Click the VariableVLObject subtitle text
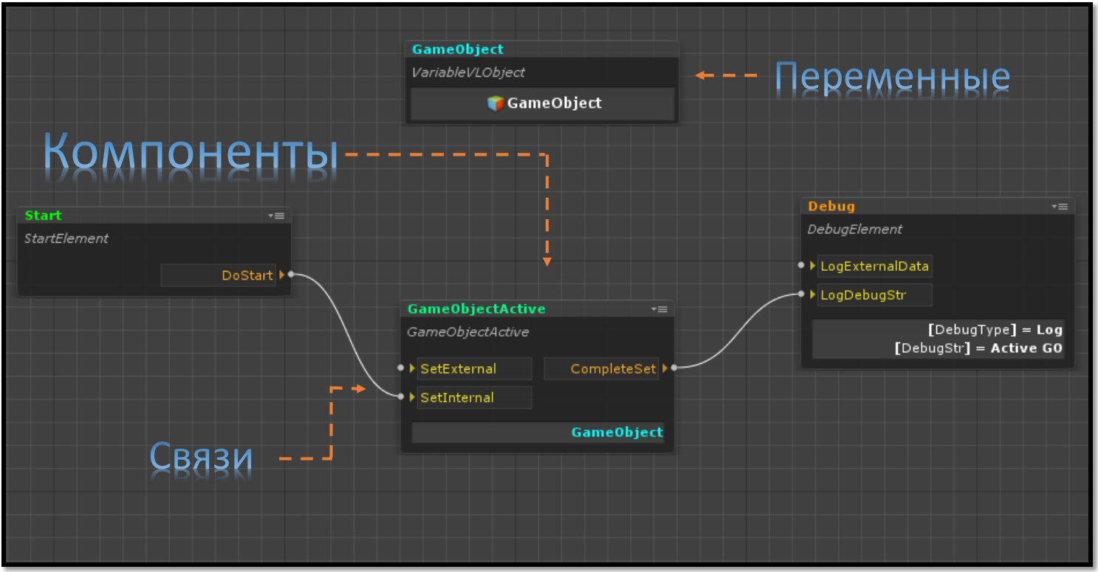This screenshot has width=1098, height=572. [468, 72]
